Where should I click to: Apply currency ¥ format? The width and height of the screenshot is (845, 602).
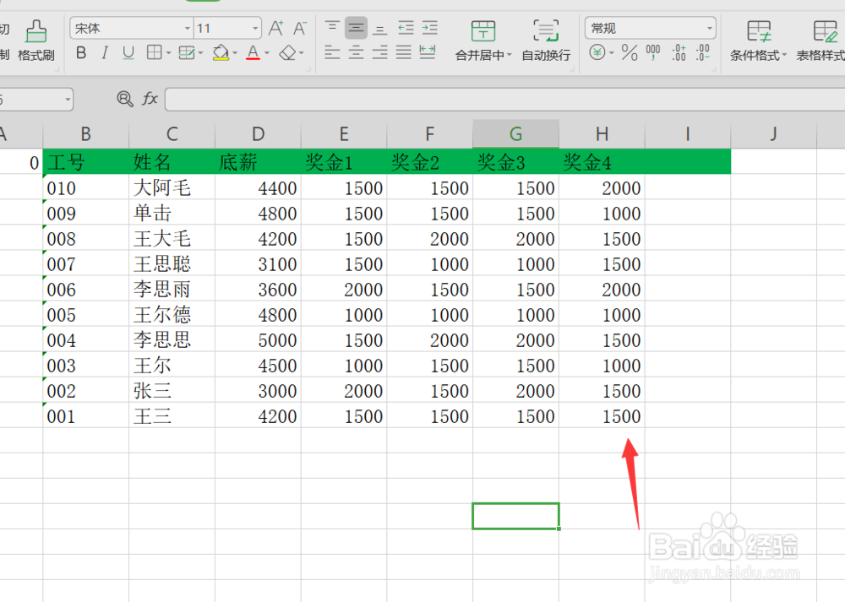pos(597,52)
